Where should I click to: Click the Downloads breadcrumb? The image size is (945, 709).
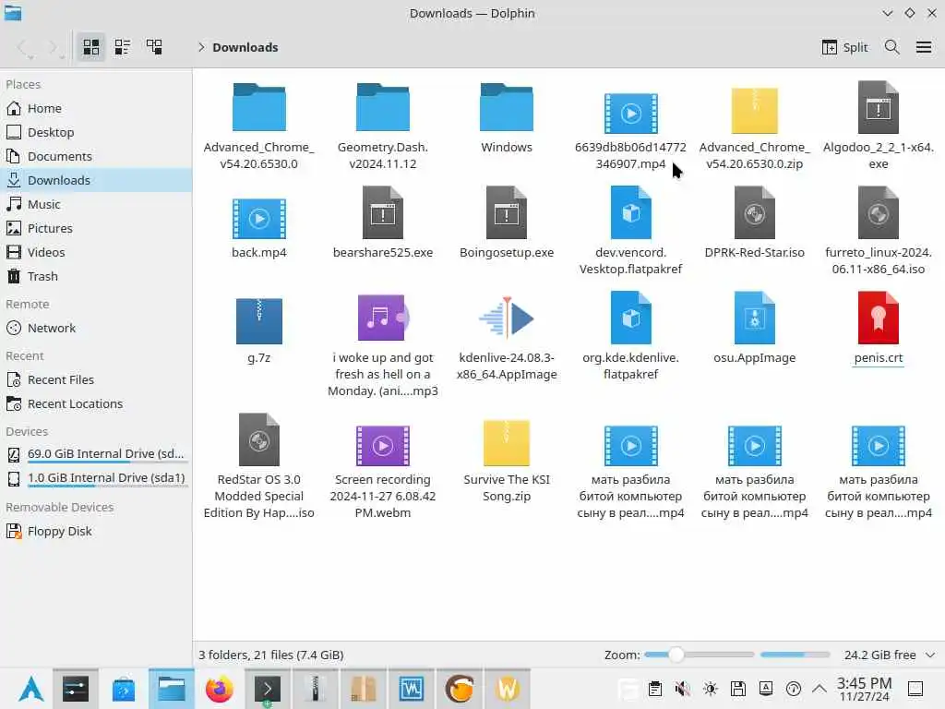tap(245, 47)
